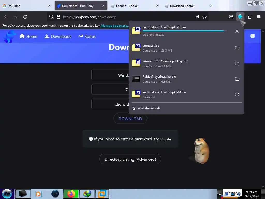
Task: Open the Windows Start orb
Action: click(7, 194)
